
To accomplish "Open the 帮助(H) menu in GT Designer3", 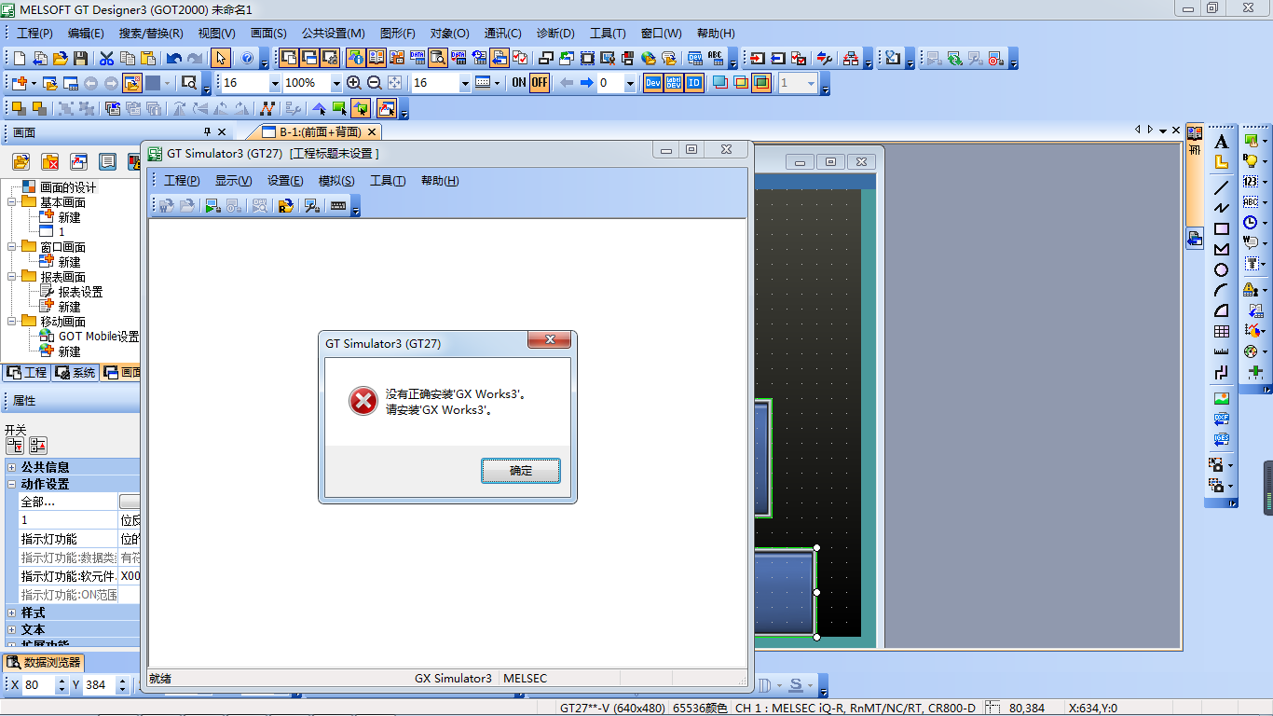I will (716, 34).
